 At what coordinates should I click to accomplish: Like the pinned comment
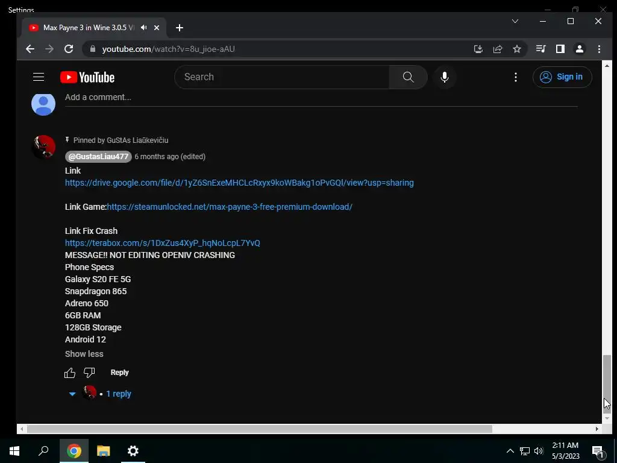pos(70,373)
